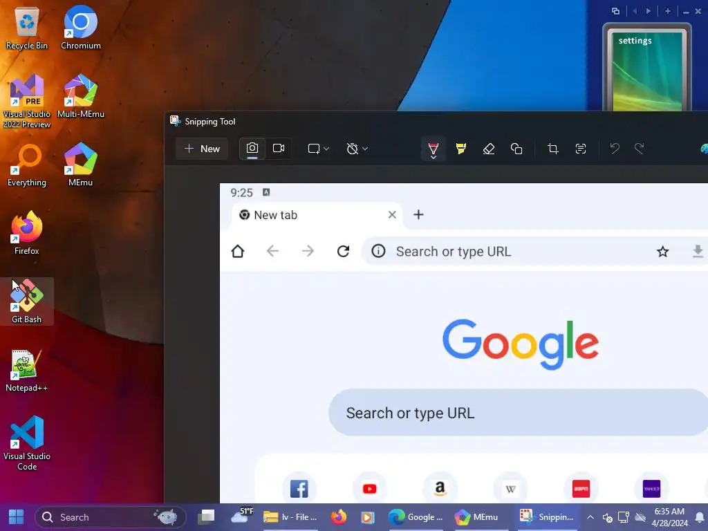Screen dimensions: 708x531
Task: Select the Notepad++ desktop shortcut
Action: (27, 371)
